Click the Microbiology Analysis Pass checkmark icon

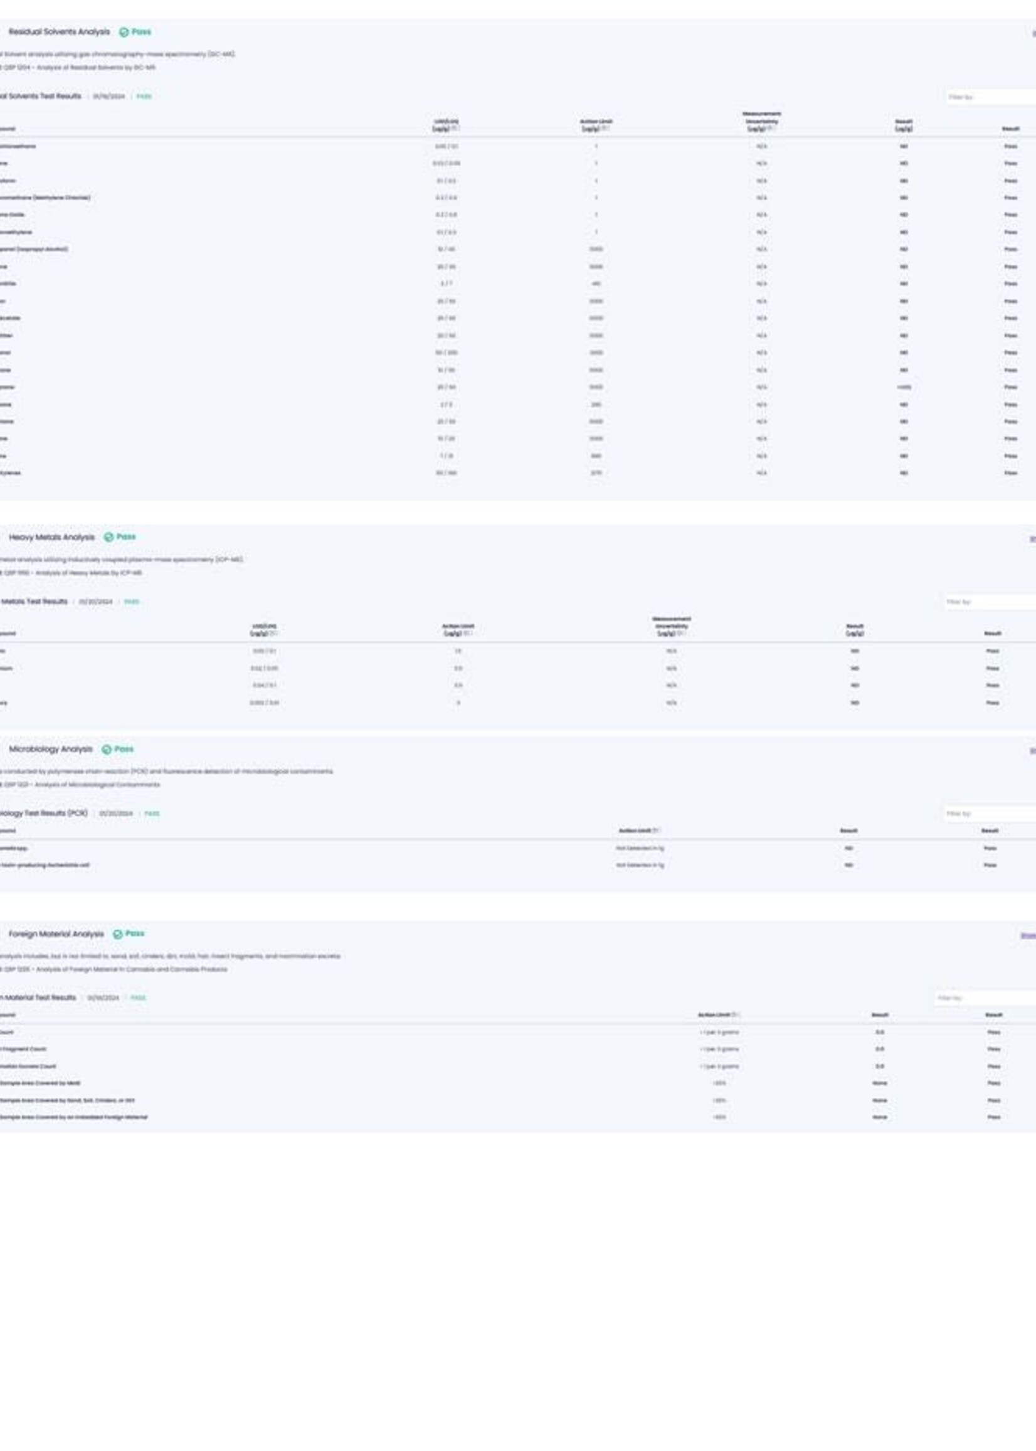pyautogui.click(x=107, y=749)
